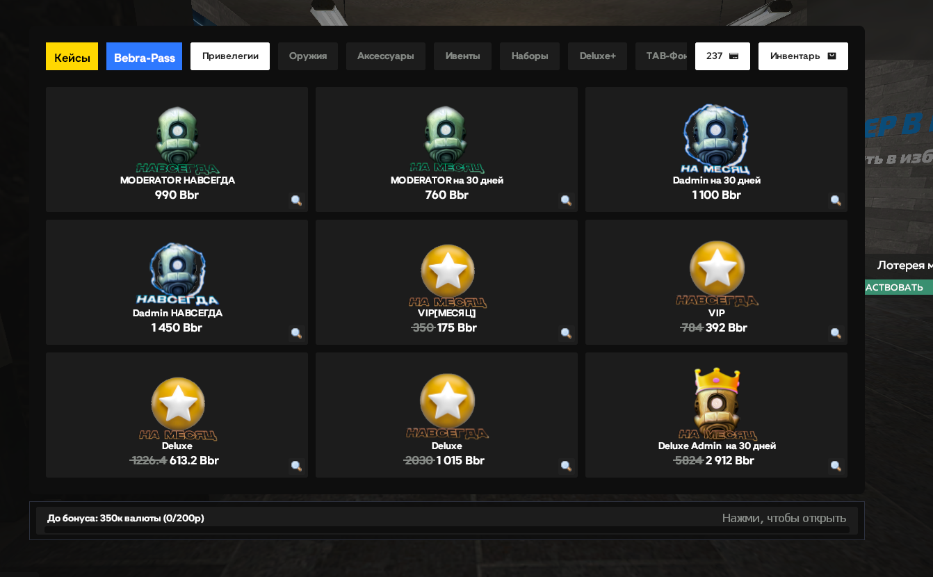Open the cut-off TAB-Фон tab
This screenshot has height=577, width=933.
point(661,56)
